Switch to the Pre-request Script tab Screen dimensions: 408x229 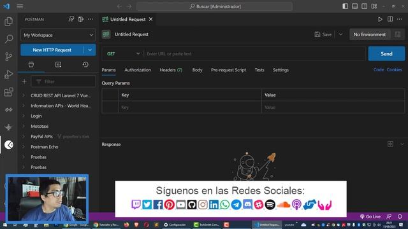coord(228,70)
